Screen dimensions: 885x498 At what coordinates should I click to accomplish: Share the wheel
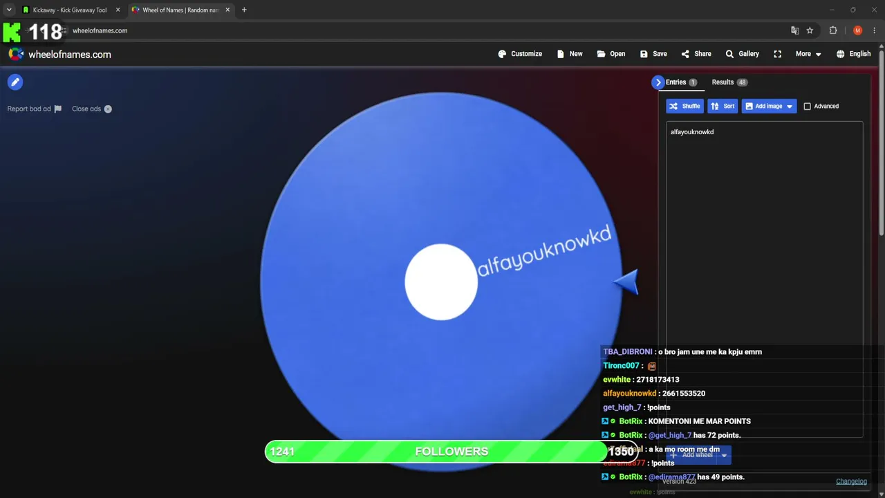[696, 54]
